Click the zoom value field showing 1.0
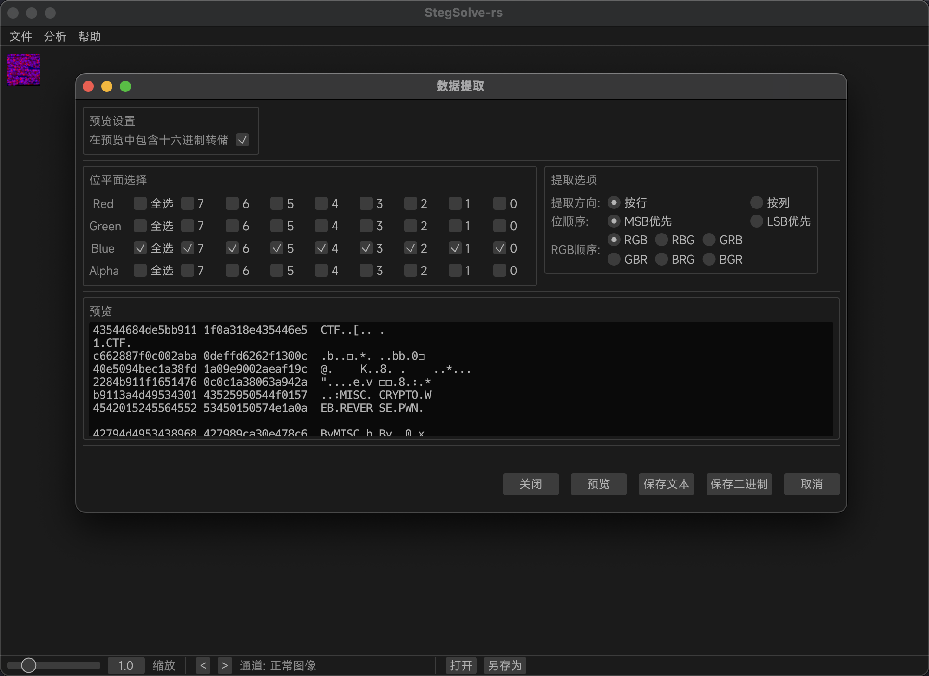 [x=126, y=665]
